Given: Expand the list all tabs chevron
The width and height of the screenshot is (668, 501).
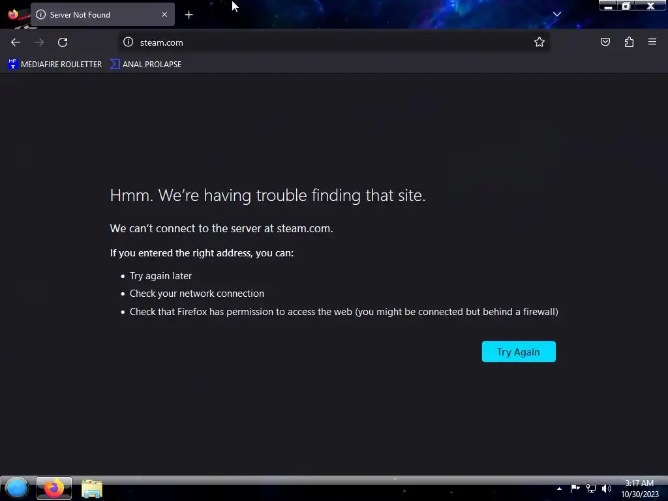Looking at the screenshot, I should pyautogui.click(x=557, y=14).
